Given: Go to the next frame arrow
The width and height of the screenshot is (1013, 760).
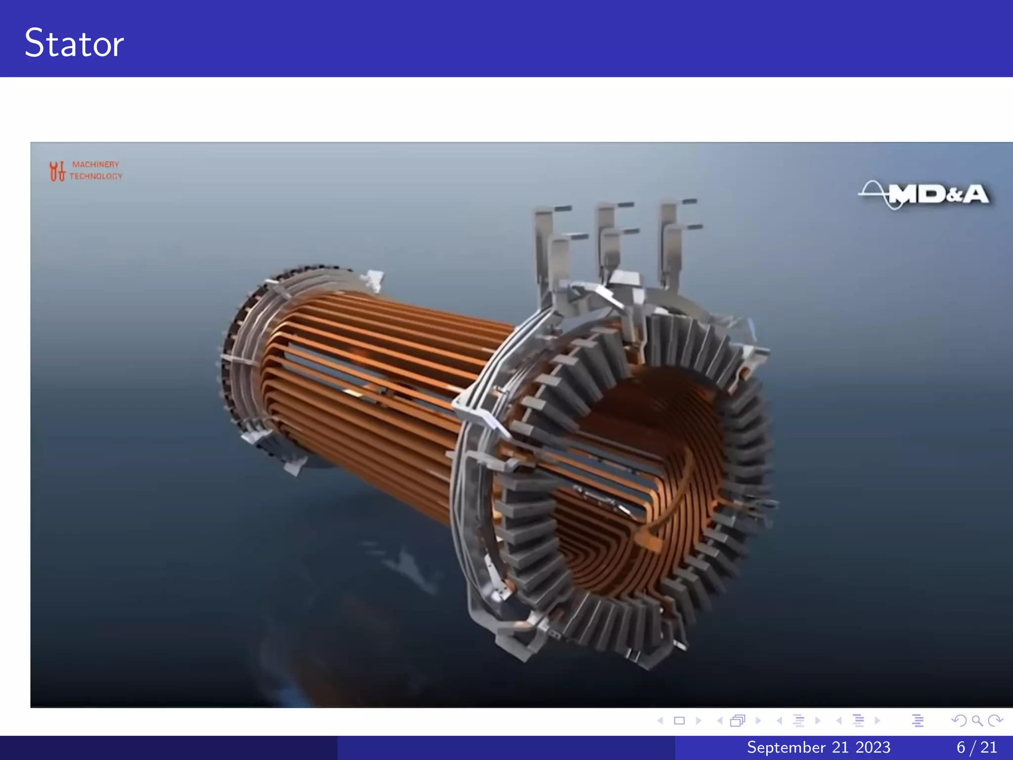Looking at the screenshot, I should [x=758, y=721].
